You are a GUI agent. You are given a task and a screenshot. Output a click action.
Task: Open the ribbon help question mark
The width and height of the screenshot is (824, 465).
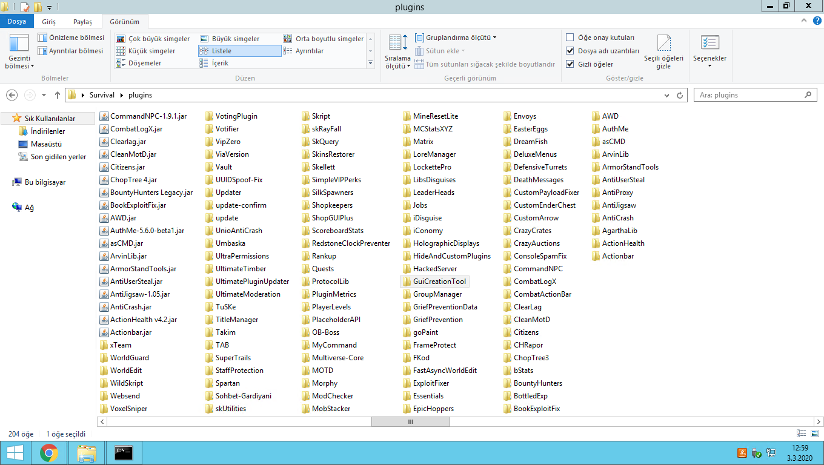point(817,21)
